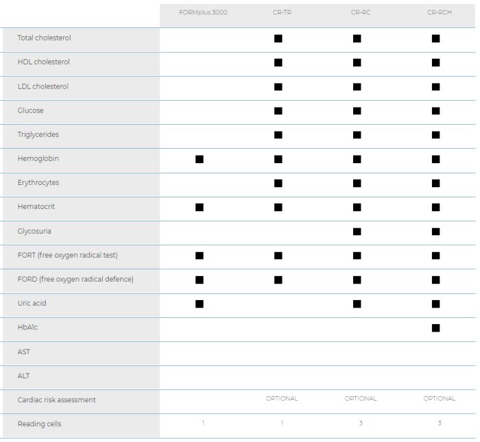This screenshot has width=480, height=442.
Task: Click the OPTIONAL label in CR-RCH column
Action: [440, 399]
